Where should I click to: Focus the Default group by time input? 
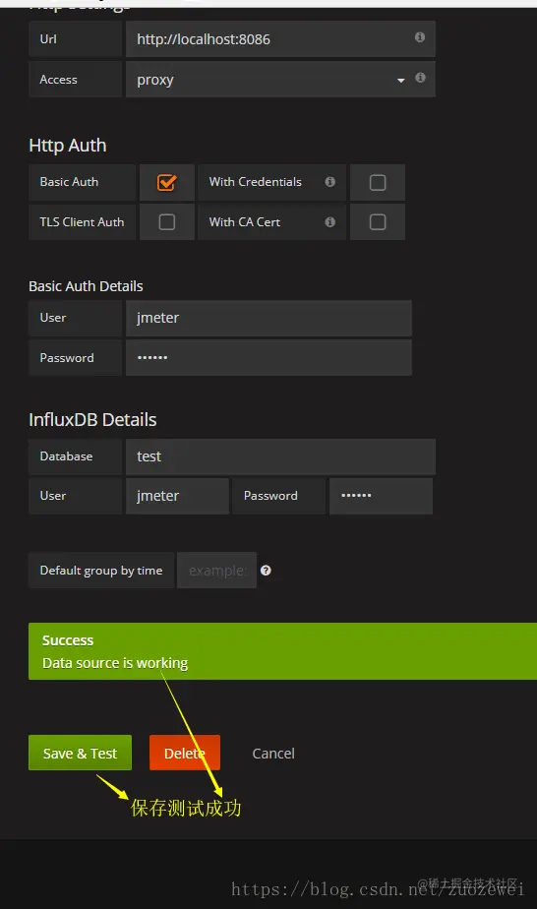[216, 571]
